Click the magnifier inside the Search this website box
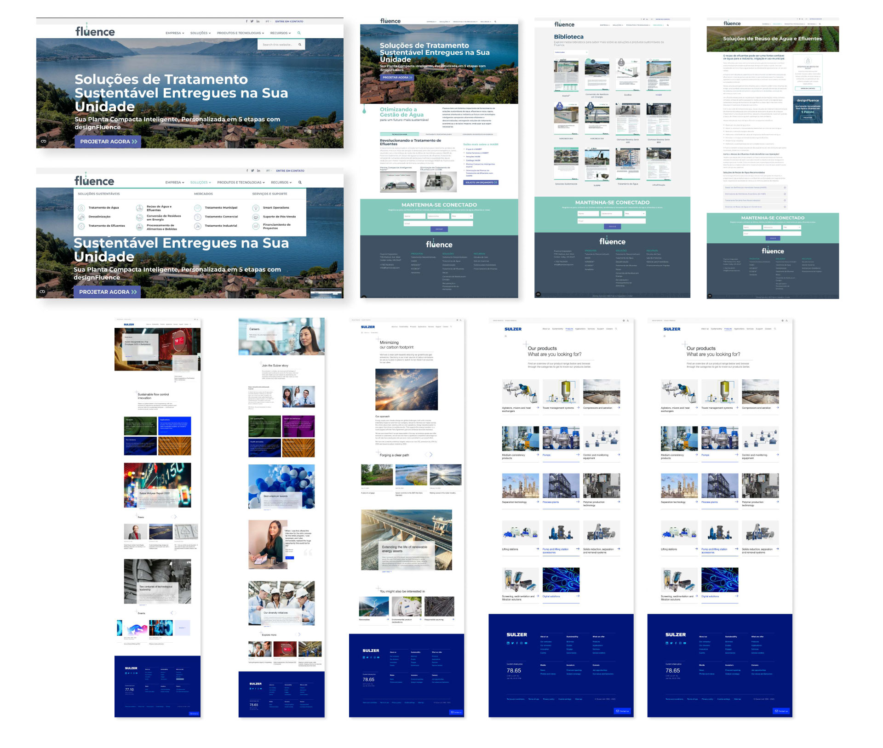 (x=300, y=45)
